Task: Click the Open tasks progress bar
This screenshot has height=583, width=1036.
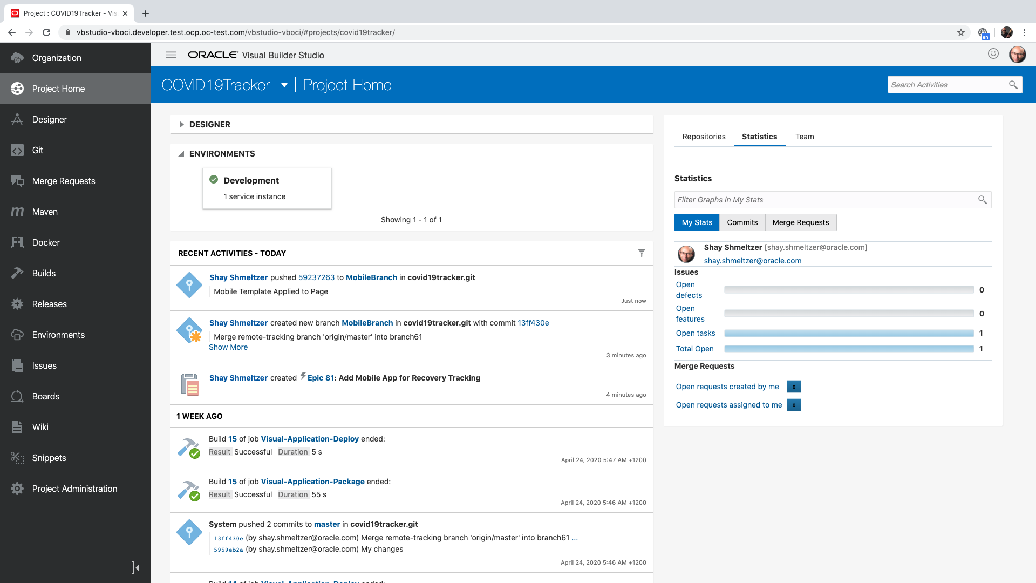Action: coord(850,333)
